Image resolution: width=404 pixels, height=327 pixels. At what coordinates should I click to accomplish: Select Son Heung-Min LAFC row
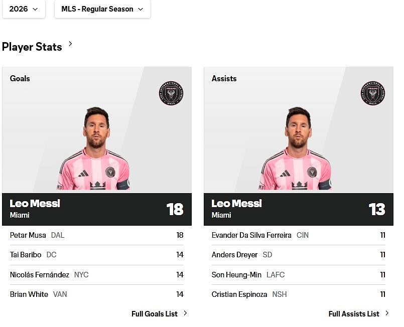click(x=299, y=275)
